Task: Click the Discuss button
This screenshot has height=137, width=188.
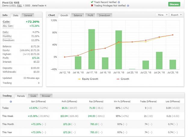Action: pos(174,4)
